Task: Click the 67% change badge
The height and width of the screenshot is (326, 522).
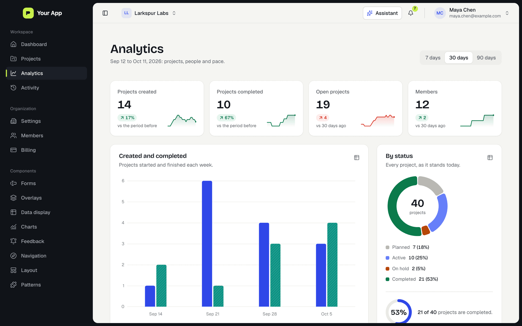Action: 226,118
